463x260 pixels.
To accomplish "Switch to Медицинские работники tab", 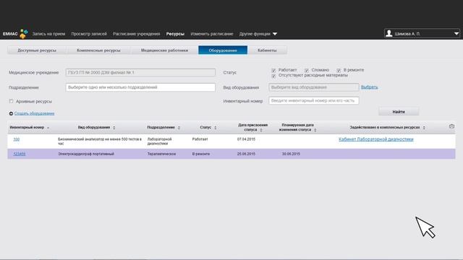I will [x=164, y=50].
